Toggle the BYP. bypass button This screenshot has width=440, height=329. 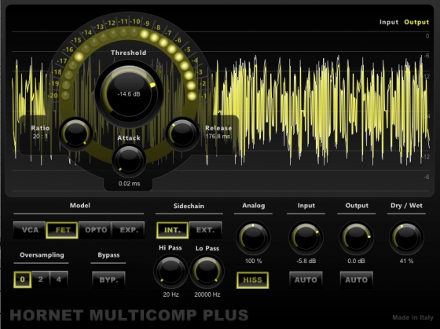pyautogui.click(x=108, y=280)
